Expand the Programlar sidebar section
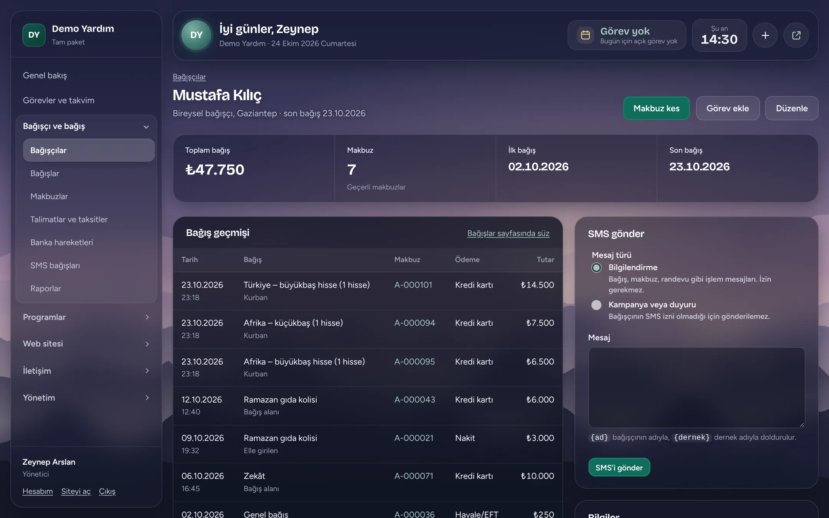This screenshot has width=829, height=518. point(86,317)
